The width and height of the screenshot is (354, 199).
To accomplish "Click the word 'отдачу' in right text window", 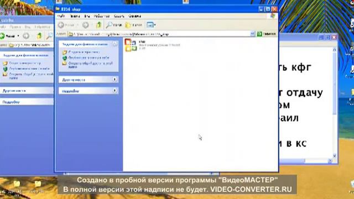I will [x=305, y=92].
